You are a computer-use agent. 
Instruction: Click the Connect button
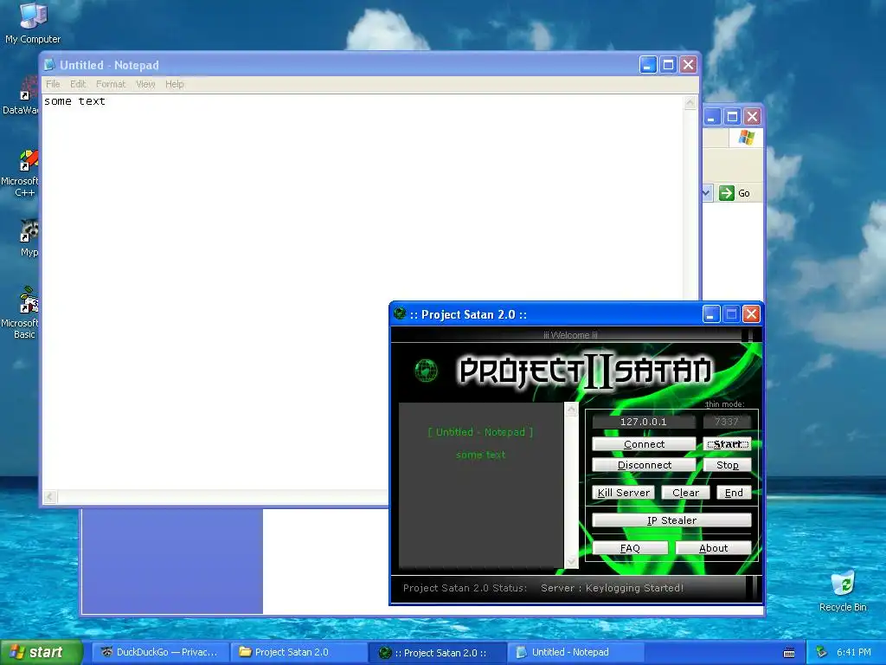[x=644, y=444]
